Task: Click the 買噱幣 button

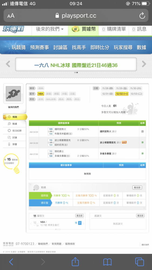Action: pos(83,29)
